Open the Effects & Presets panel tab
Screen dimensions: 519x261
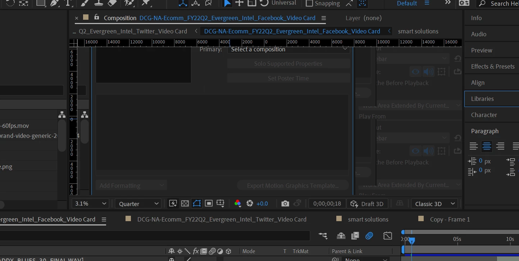click(x=493, y=66)
